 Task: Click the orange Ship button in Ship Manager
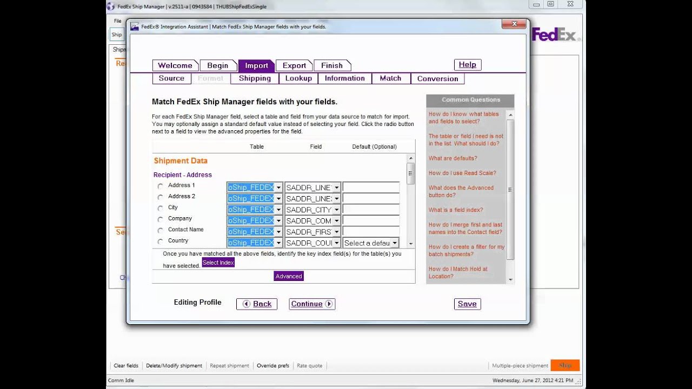click(x=565, y=365)
